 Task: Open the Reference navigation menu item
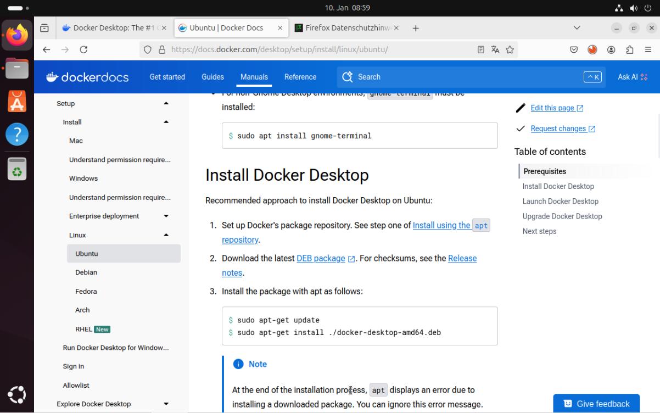(300, 77)
